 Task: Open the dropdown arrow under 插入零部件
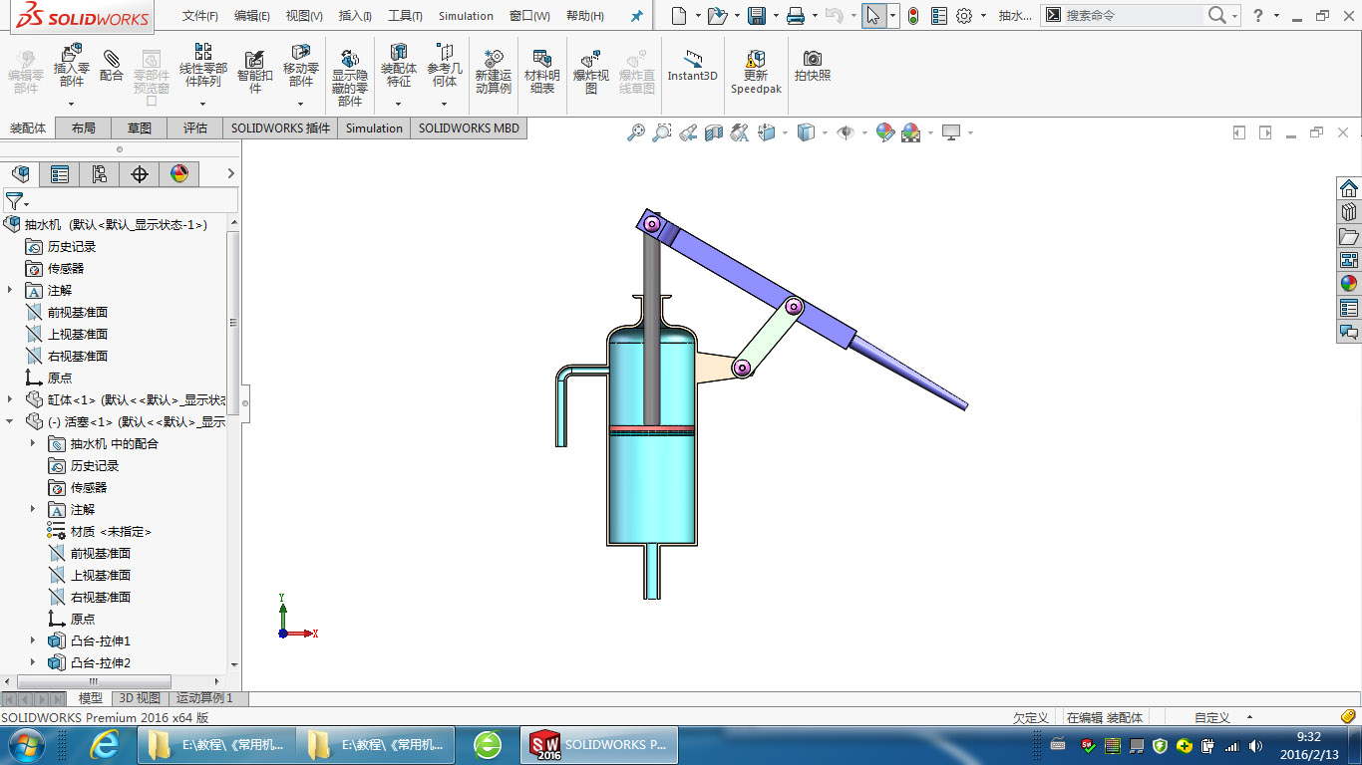(72, 104)
